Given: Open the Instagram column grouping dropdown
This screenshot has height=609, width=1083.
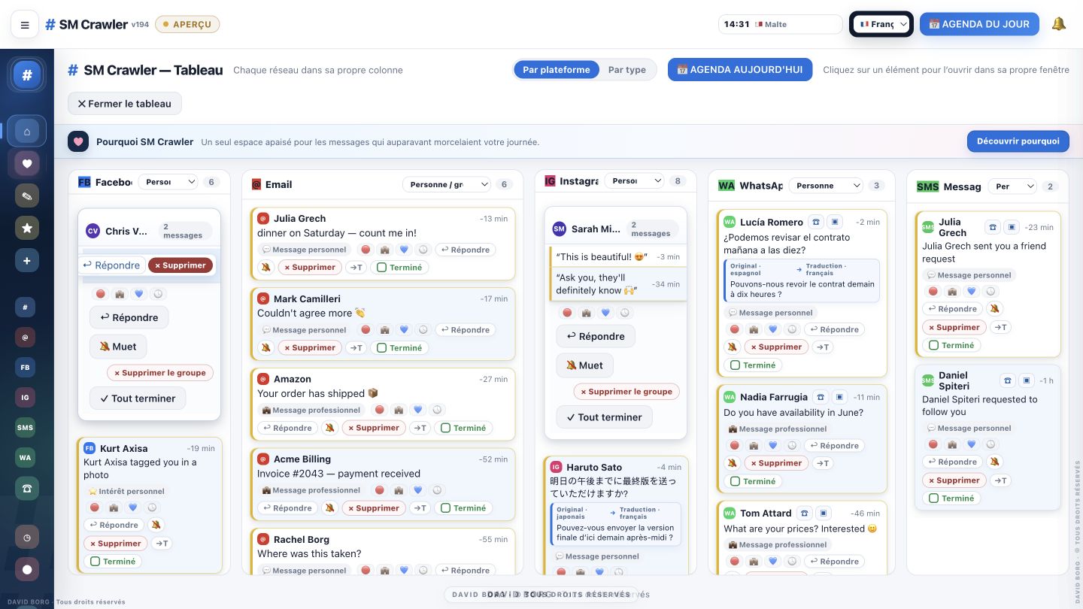Looking at the screenshot, I should [635, 180].
